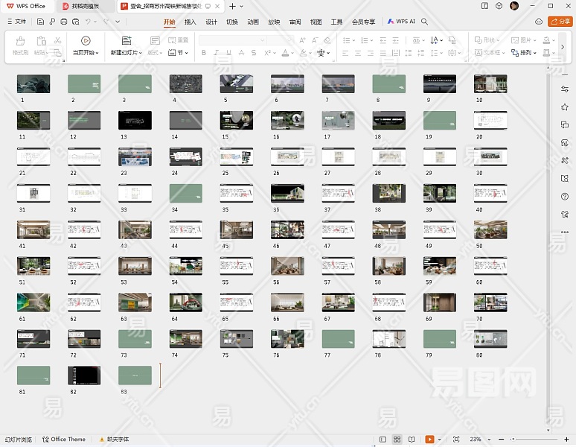The image size is (576, 447).
Task: Open the 动画 animation ribbon tab
Action: tap(253, 22)
